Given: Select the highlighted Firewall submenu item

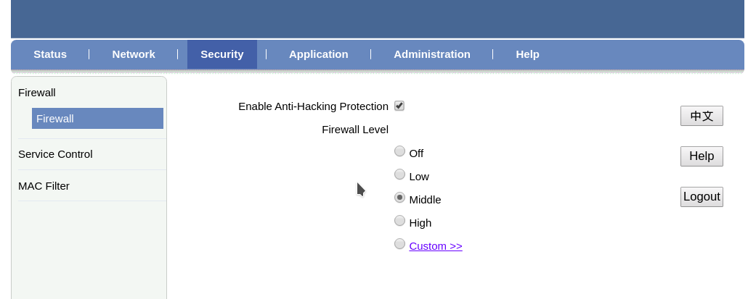Looking at the screenshot, I should (97, 119).
